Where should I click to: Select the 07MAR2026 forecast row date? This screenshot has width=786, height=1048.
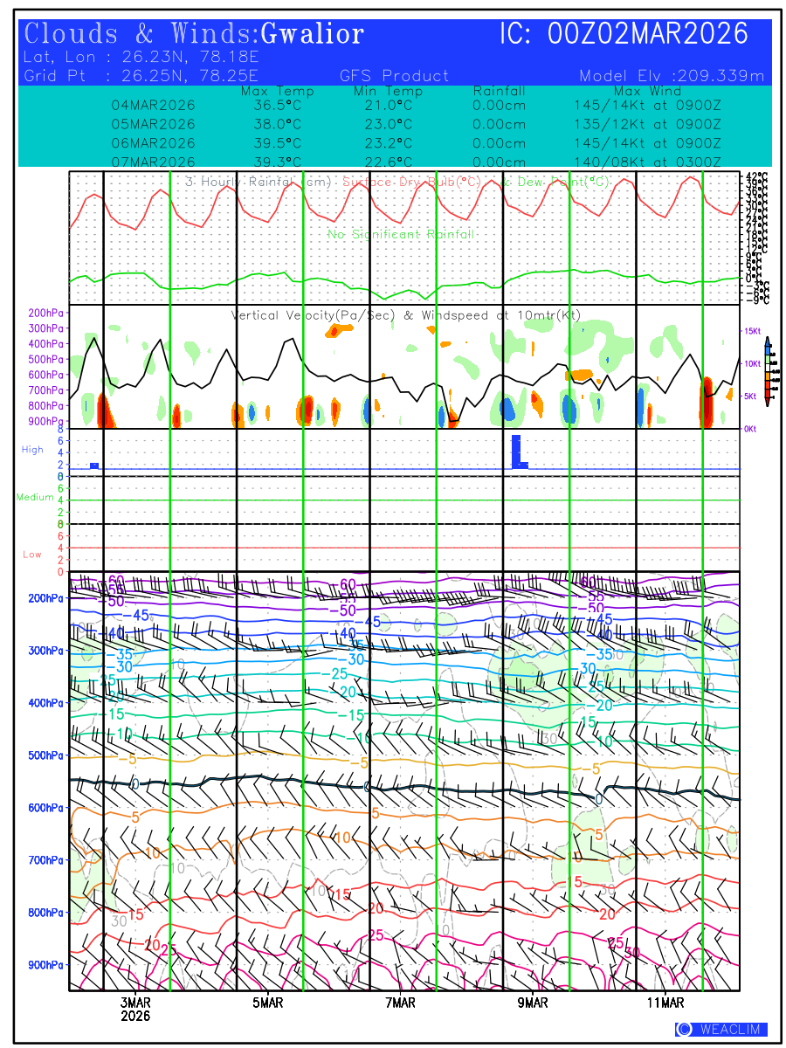point(154,162)
